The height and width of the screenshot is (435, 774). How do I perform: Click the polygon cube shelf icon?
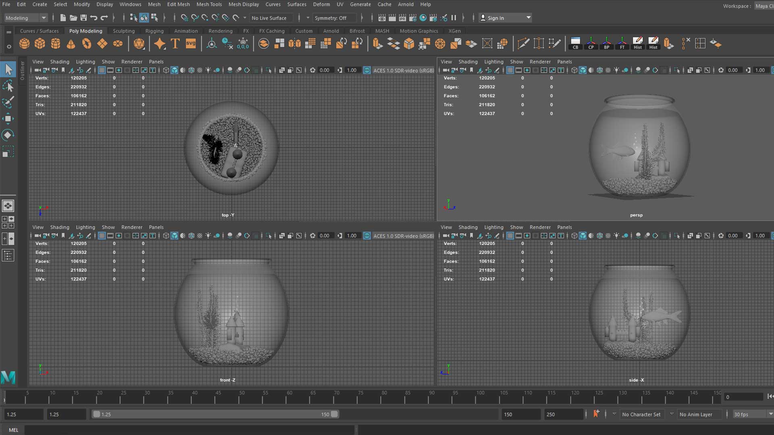pos(40,43)
